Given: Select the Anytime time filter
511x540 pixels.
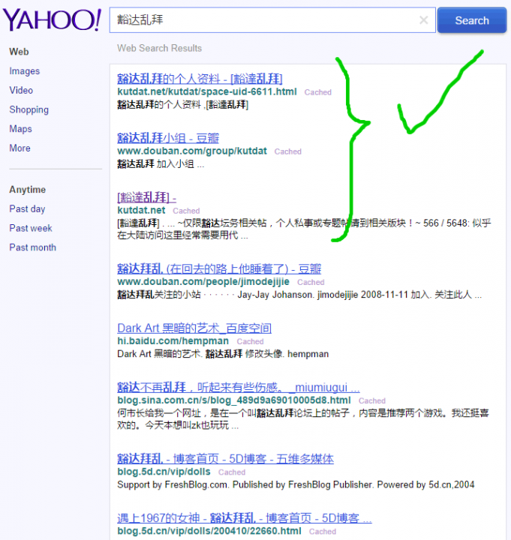Looking at the screenshot, I should tap(27, 190).
